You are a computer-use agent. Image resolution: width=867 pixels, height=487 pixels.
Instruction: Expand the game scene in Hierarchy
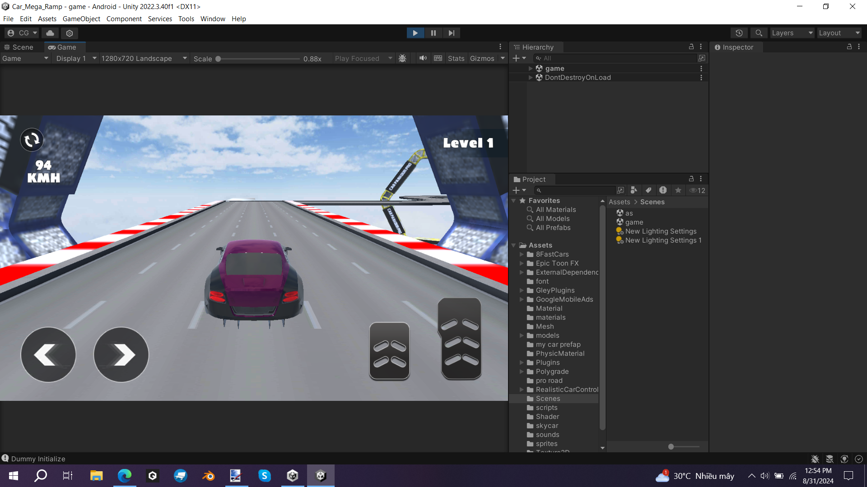pyautogui.click(x=531, y=69)
